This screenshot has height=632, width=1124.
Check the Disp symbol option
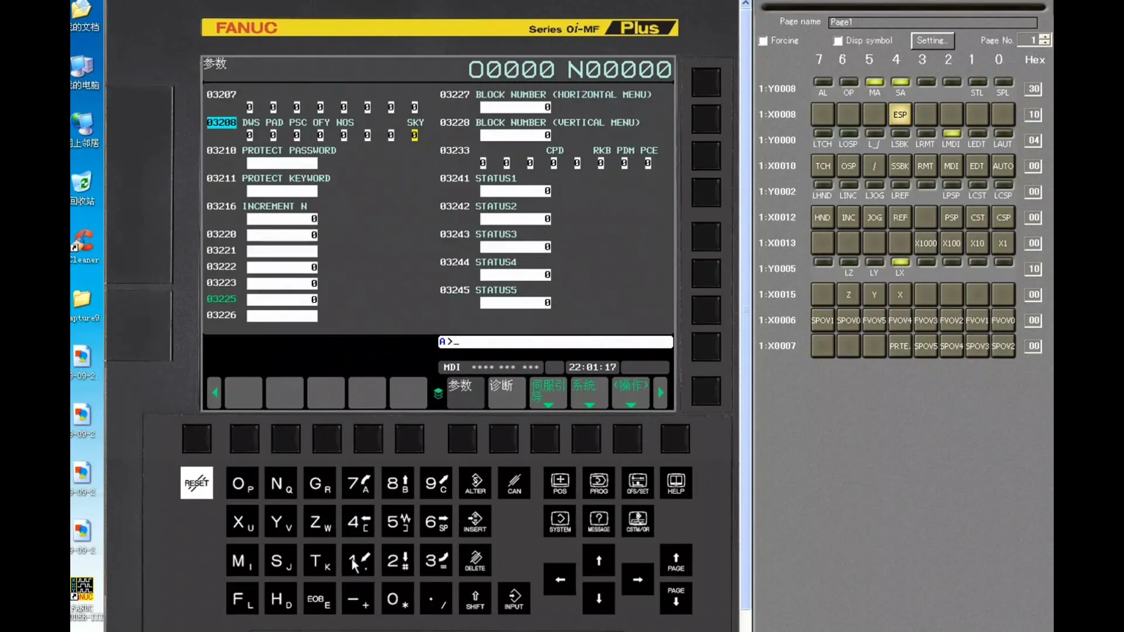pyautogui.click(x=838, y=41)
